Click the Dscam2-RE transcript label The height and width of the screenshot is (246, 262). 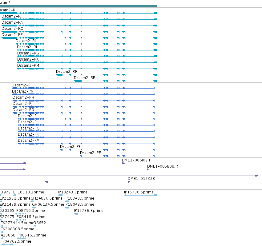tap(85, 78)
